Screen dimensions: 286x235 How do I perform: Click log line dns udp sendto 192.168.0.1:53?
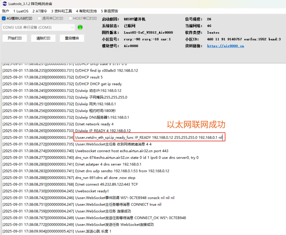(x=86, y=171)
